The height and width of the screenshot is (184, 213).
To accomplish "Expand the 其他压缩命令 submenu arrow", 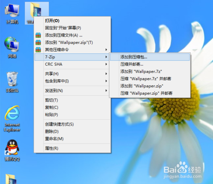I will coord(106,50).
